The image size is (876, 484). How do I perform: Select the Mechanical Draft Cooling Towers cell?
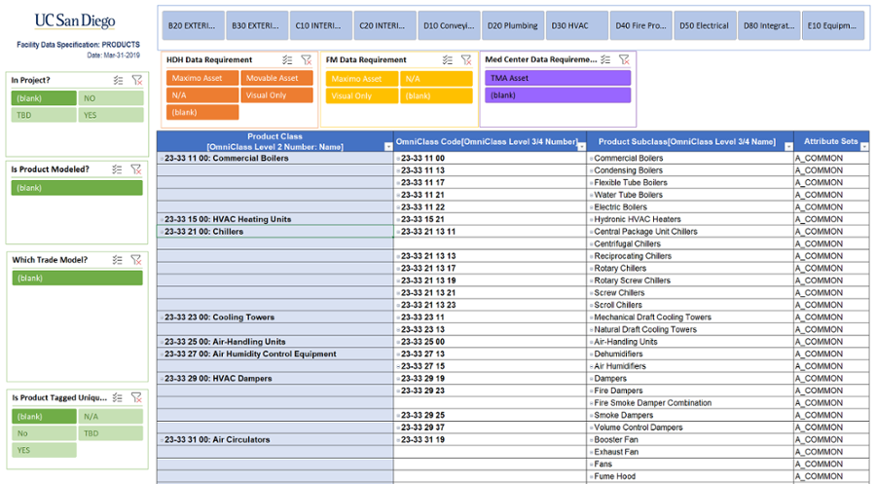[690, 317]
